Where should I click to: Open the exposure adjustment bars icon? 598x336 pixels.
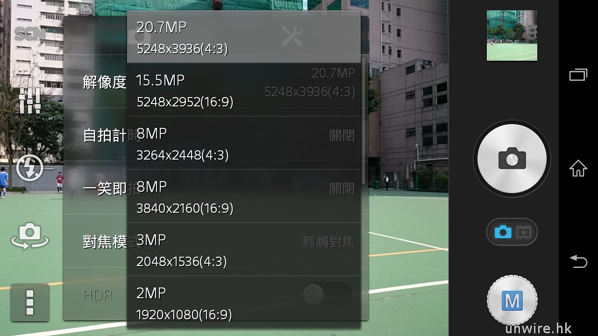pos(30,100)
